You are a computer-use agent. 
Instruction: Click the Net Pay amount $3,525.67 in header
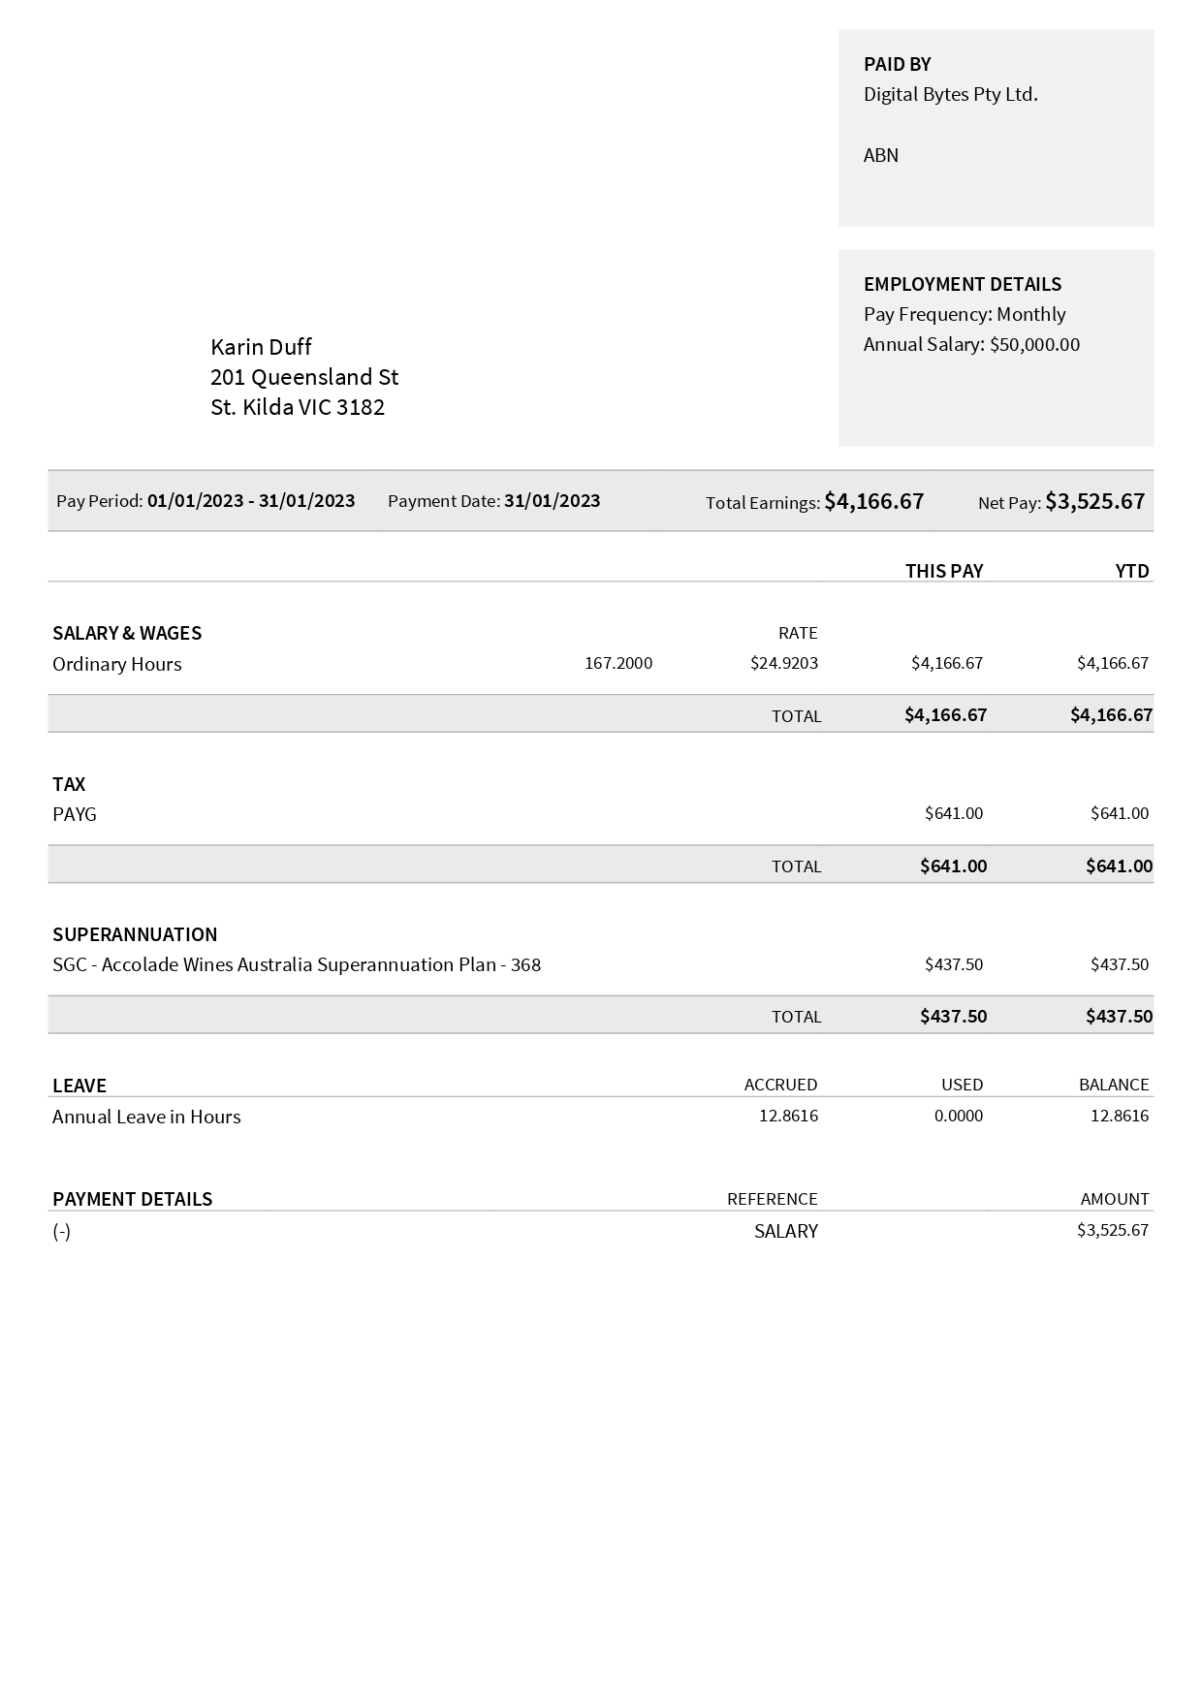(x=1094, y=501)
